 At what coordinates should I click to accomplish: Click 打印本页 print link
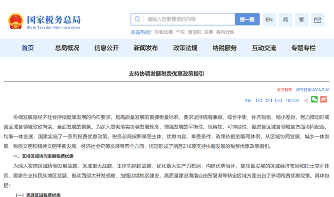coord(292,101)
